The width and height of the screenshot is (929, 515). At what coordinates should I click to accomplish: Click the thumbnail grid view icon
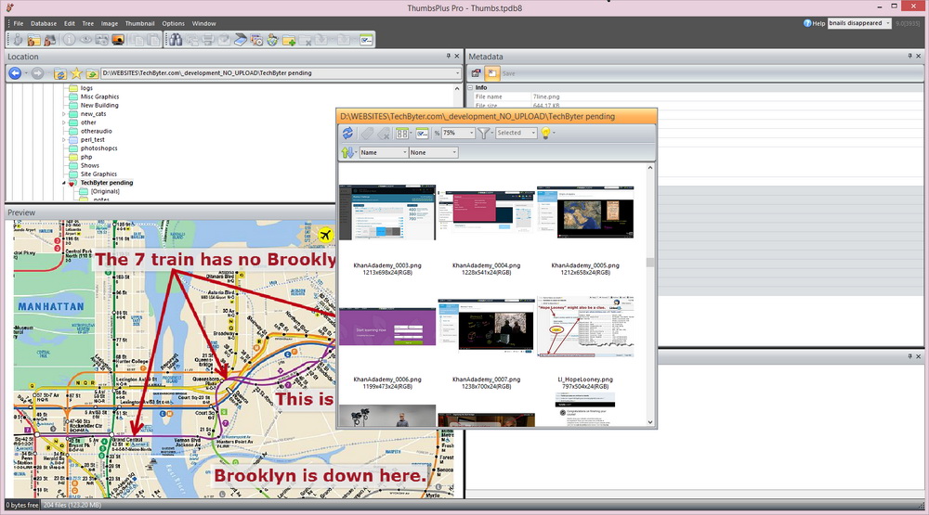[x=402, y=134]
